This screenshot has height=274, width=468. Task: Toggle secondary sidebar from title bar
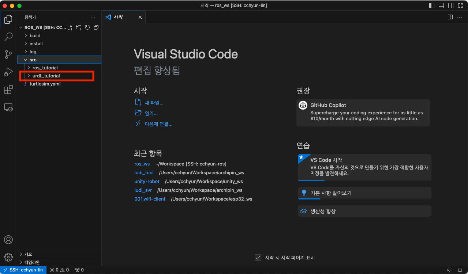point(451,5)
